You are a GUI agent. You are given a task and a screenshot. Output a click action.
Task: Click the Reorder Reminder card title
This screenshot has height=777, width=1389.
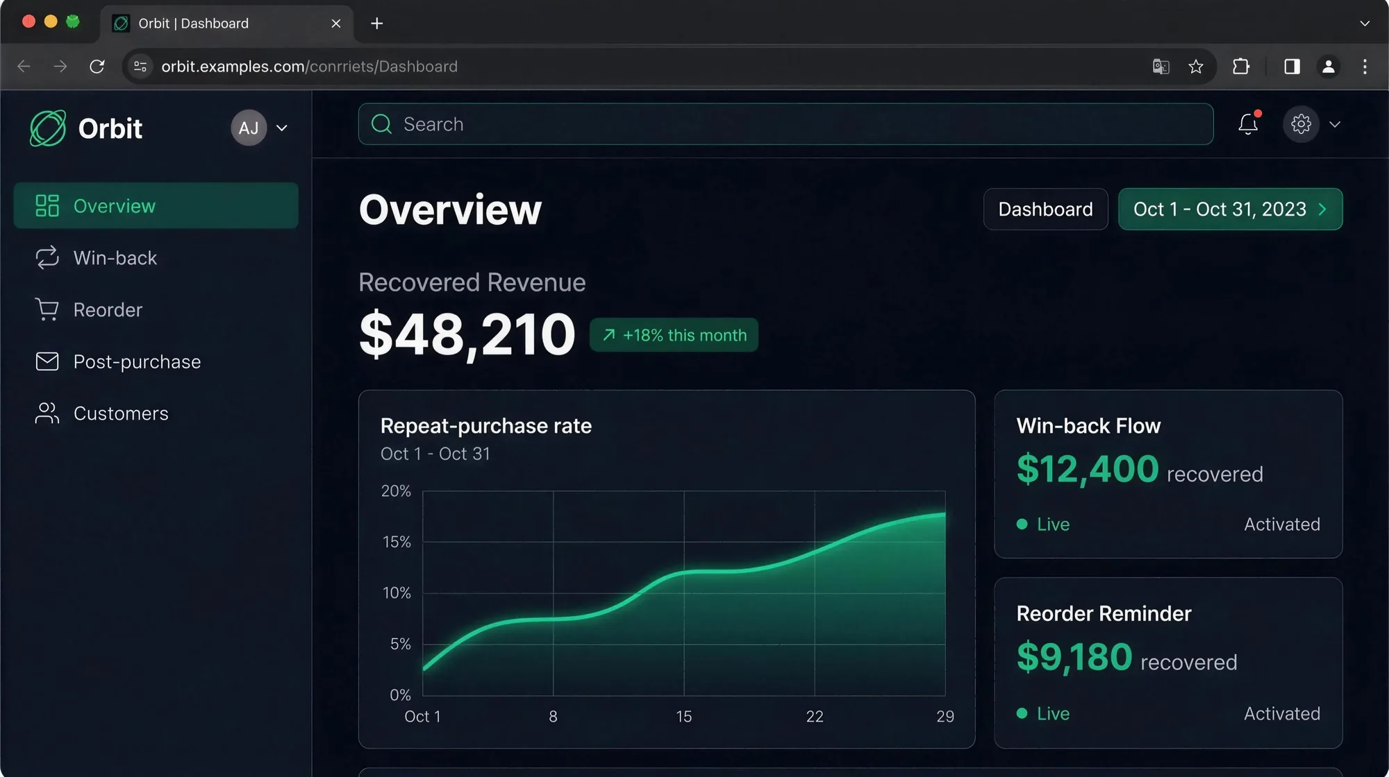coord(1104,614)
